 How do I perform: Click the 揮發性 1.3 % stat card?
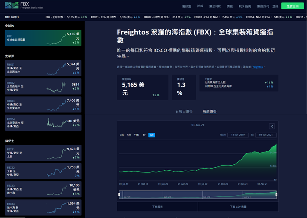pos(184,87)
